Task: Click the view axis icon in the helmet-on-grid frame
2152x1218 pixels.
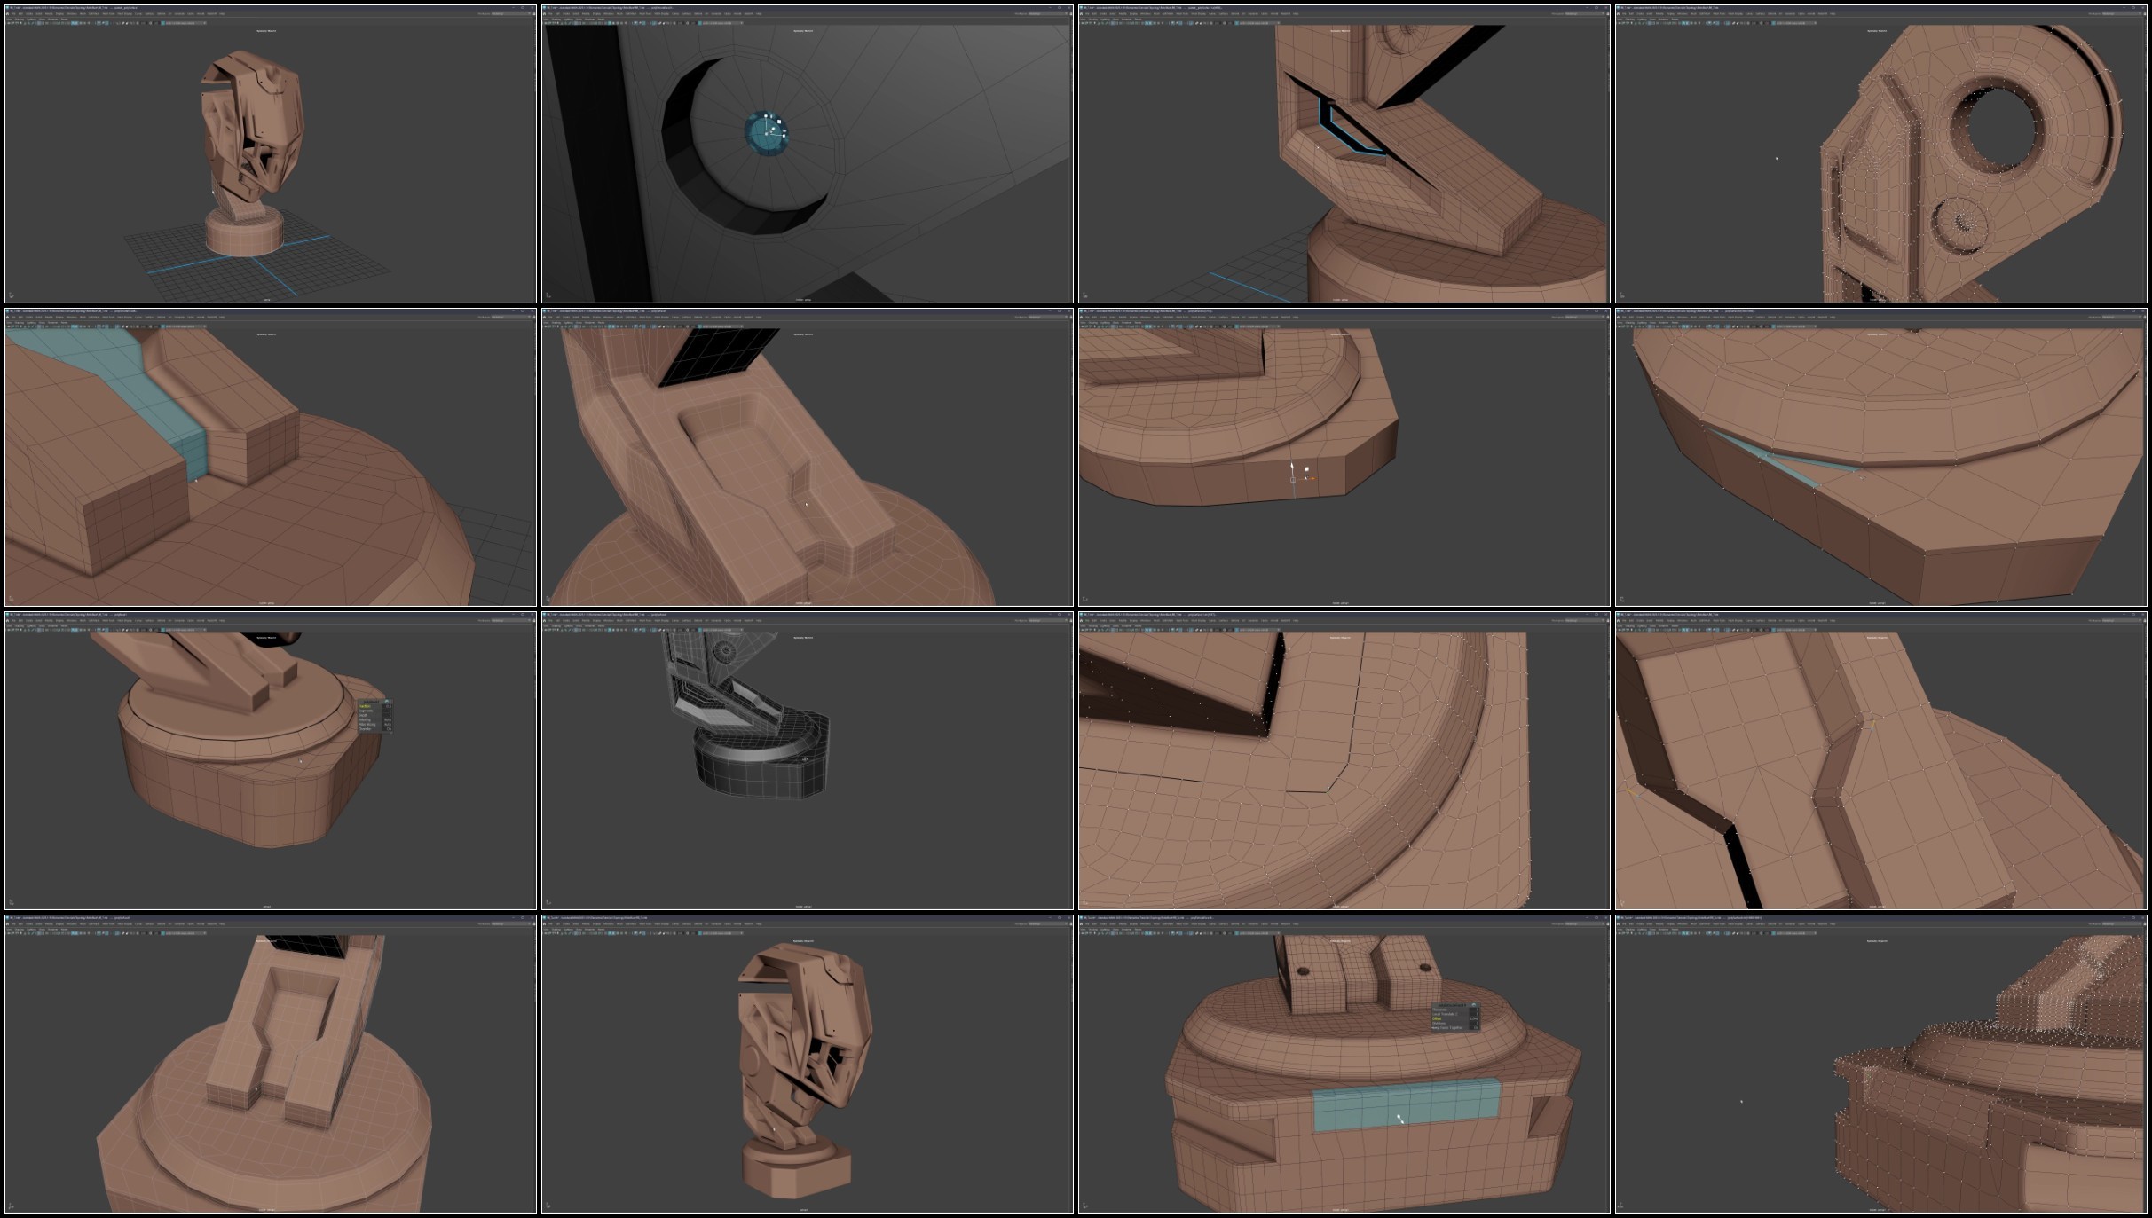Action: [x=12, y=295]
